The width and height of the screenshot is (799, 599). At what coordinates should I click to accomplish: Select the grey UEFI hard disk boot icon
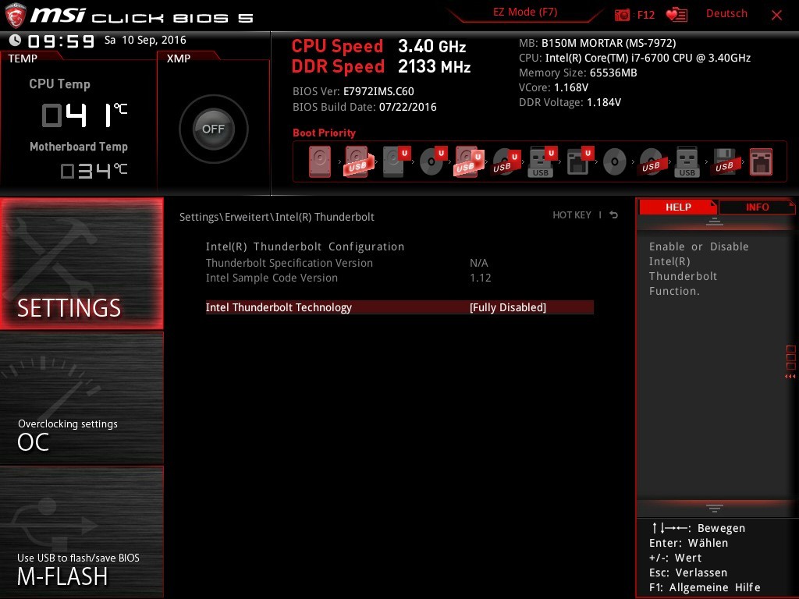coord(396,162)
